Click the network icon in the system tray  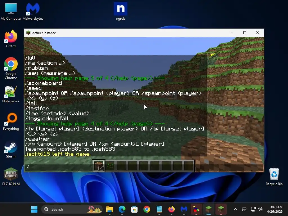pos(253,209)
